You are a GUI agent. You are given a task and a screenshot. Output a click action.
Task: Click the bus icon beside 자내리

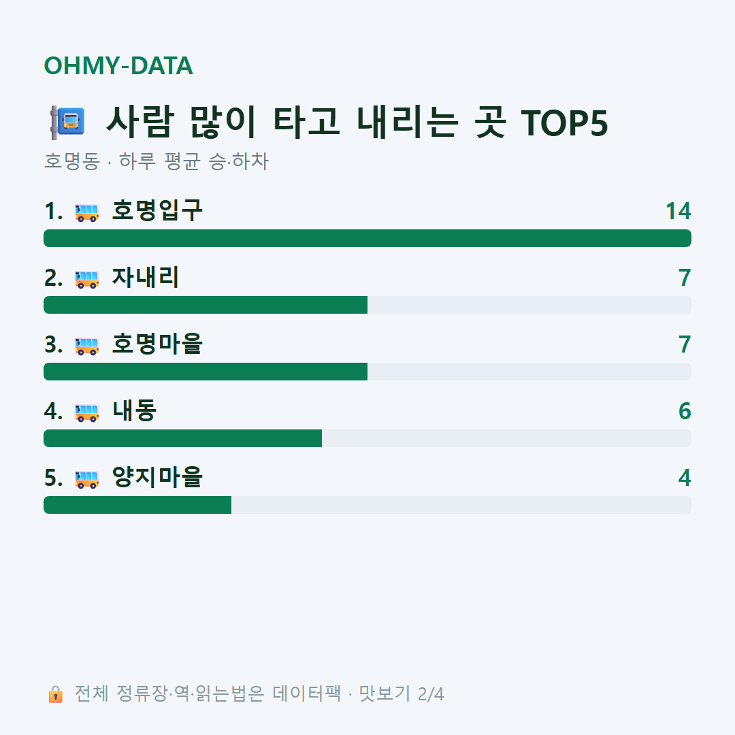(x=86, y=280)
